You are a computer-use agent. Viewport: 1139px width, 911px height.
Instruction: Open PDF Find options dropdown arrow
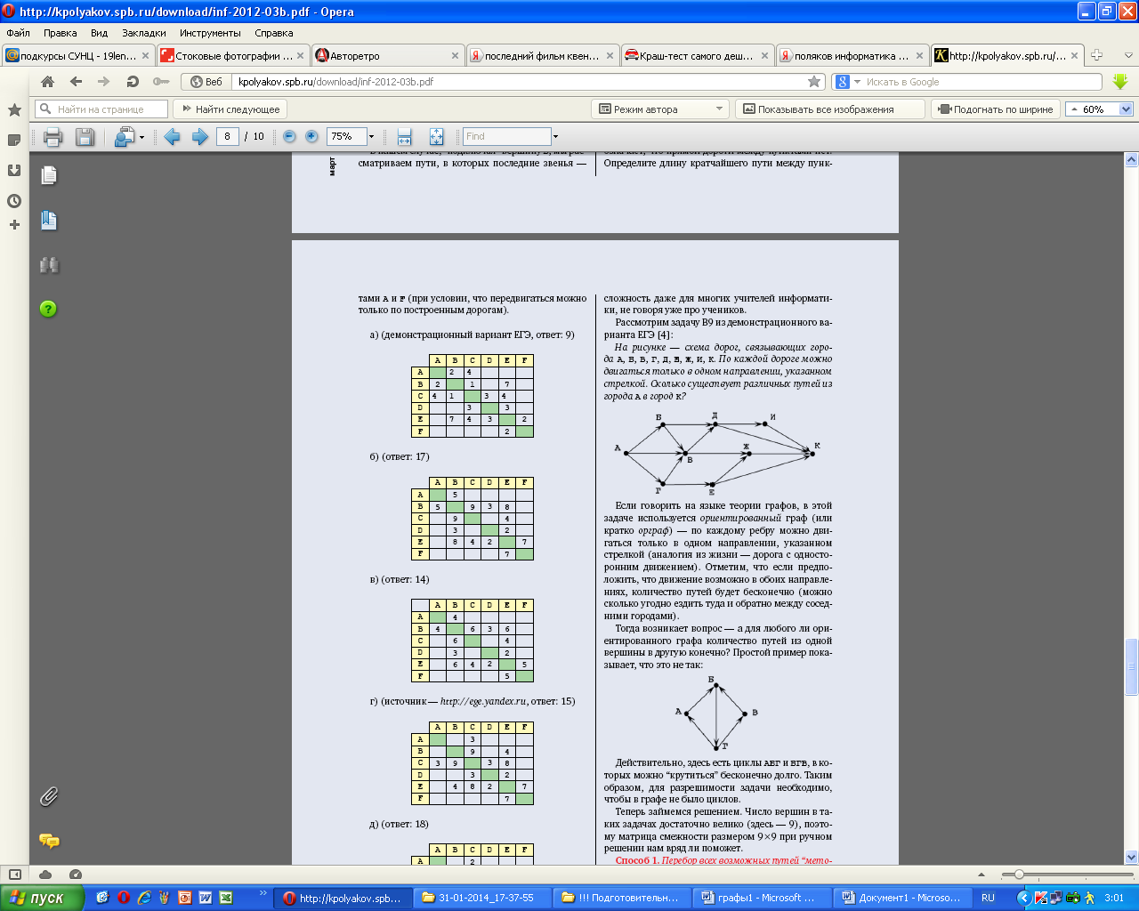(x=555, y=137)
